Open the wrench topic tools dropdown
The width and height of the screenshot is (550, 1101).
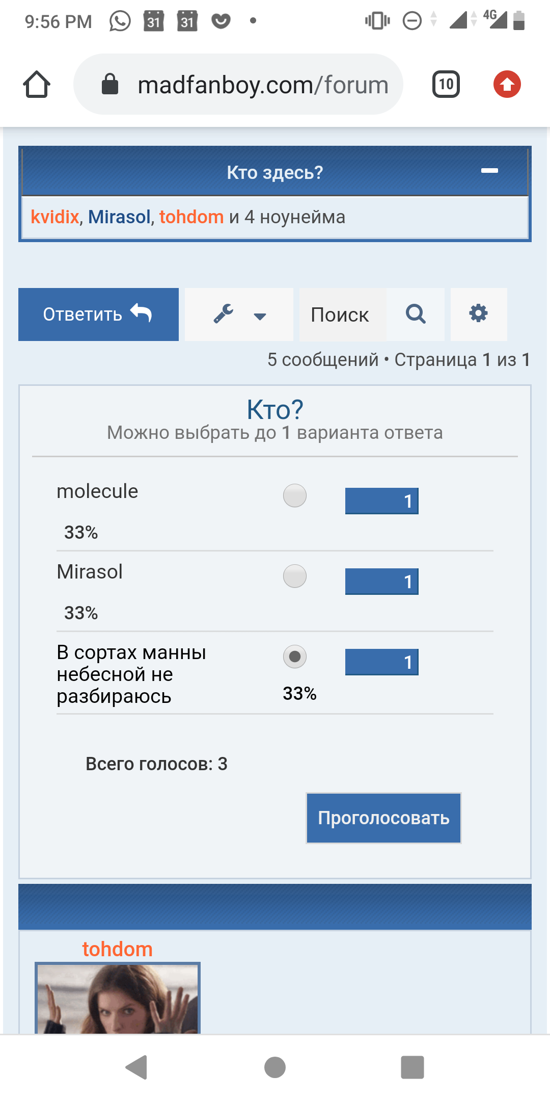coord(239,314)
